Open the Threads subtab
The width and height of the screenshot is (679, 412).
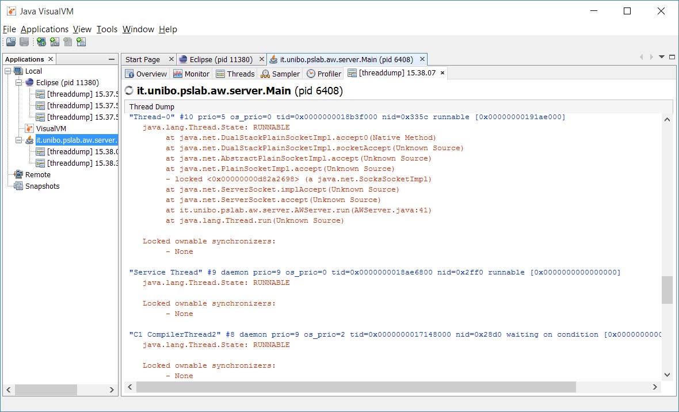coord(235,74)
